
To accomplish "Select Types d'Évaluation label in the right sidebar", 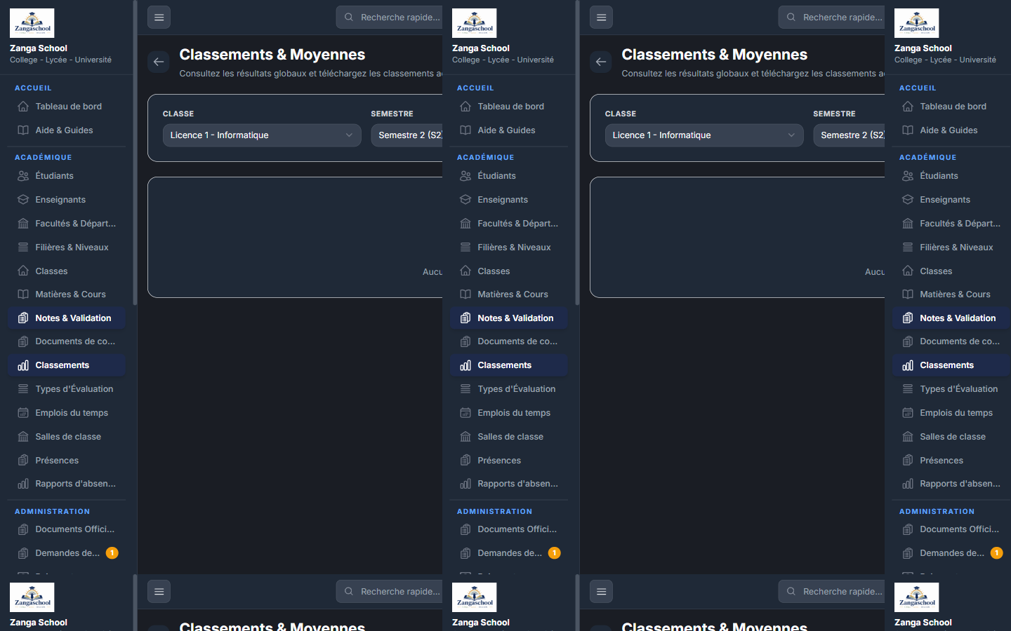I will (959, 389).
